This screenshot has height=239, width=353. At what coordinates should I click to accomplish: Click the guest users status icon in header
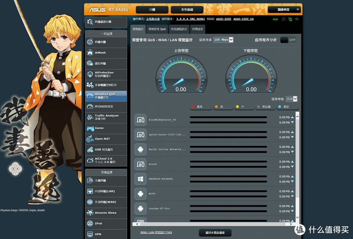[x=284, y=19]
